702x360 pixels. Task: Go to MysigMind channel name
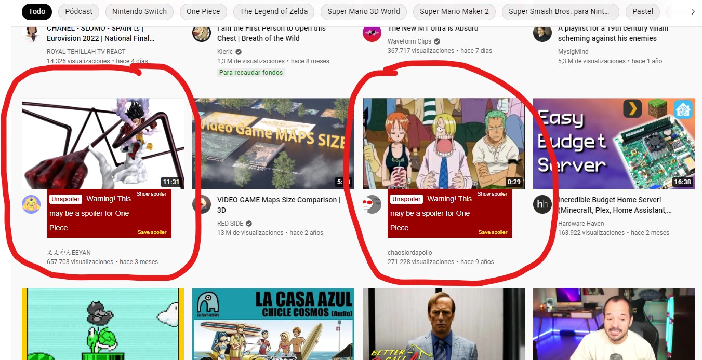pos(574,52)
